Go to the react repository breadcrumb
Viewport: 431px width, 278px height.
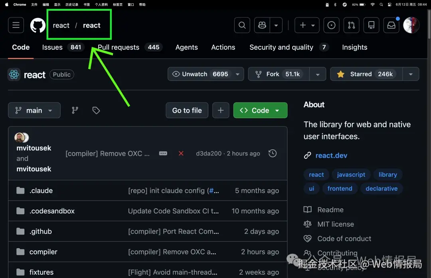[x=92, y=25]
